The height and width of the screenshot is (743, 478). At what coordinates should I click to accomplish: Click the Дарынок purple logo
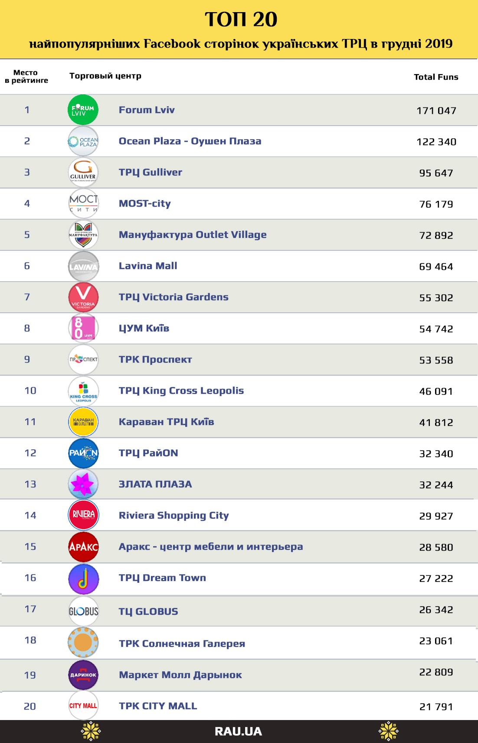click(83, 675)
